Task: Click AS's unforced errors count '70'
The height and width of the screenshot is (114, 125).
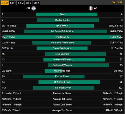Action: pyautogui.click(x=121, y=82)
